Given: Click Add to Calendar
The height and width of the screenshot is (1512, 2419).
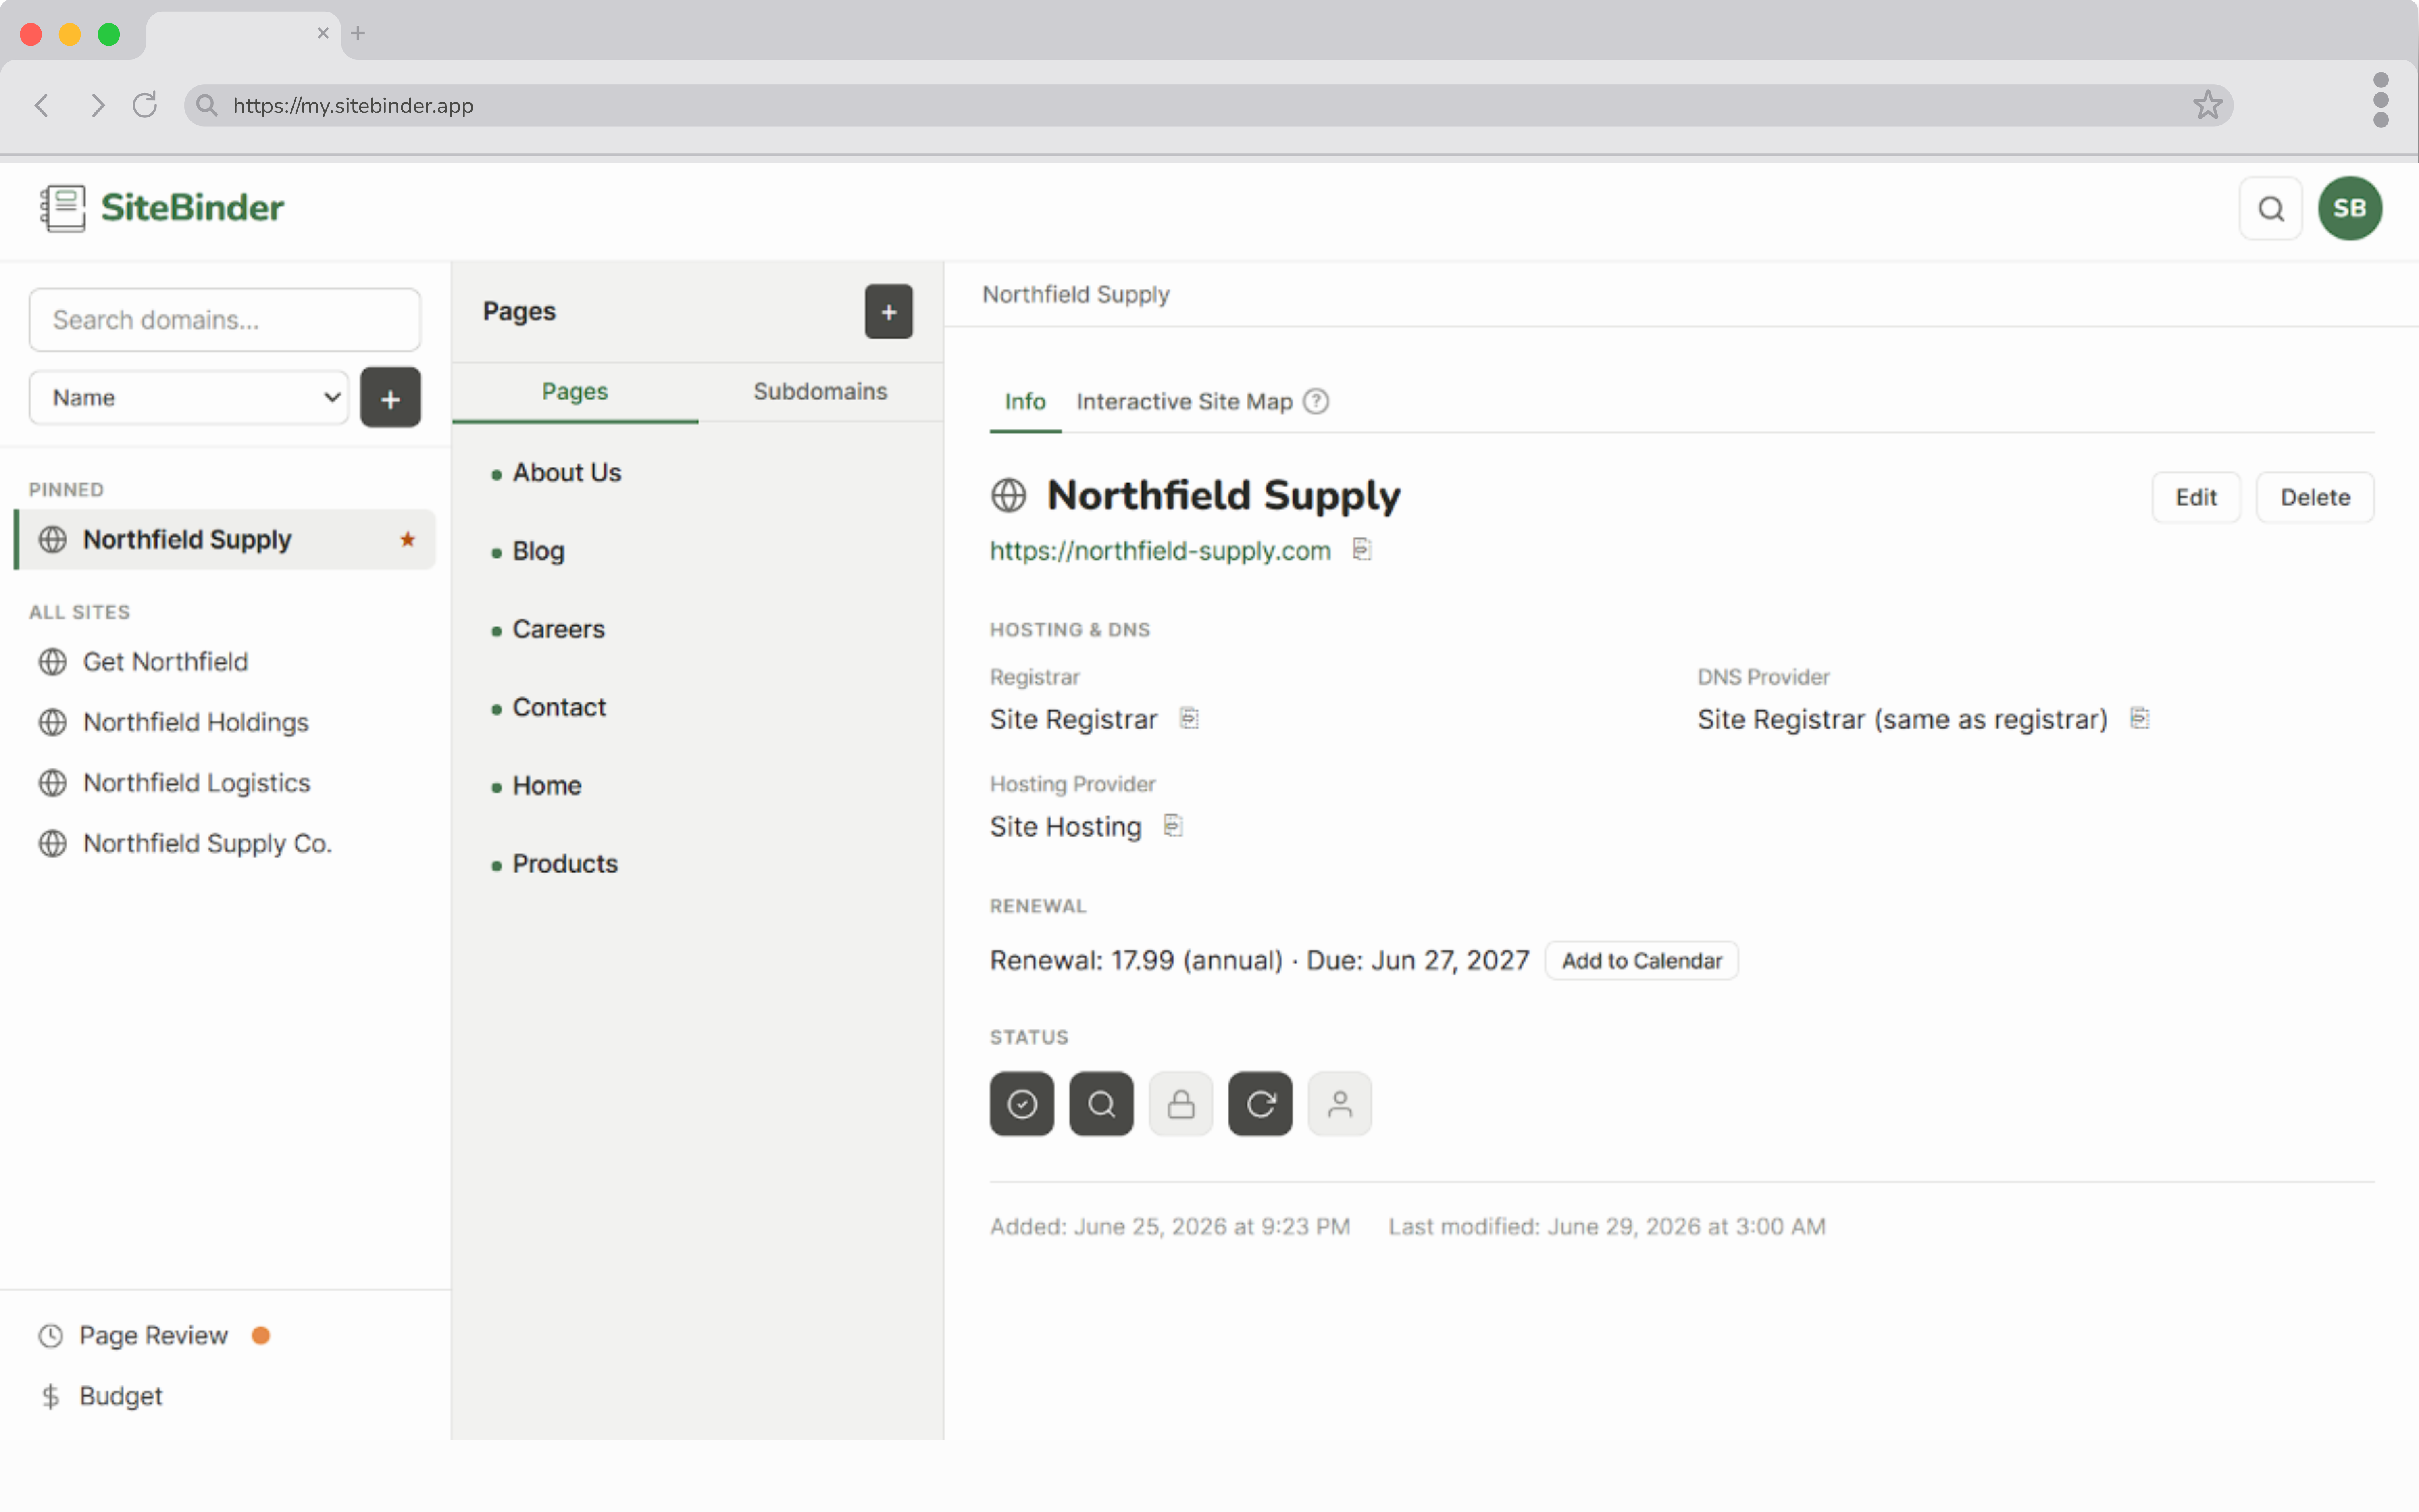Looking at the screenshot, I should (1641, 960).
